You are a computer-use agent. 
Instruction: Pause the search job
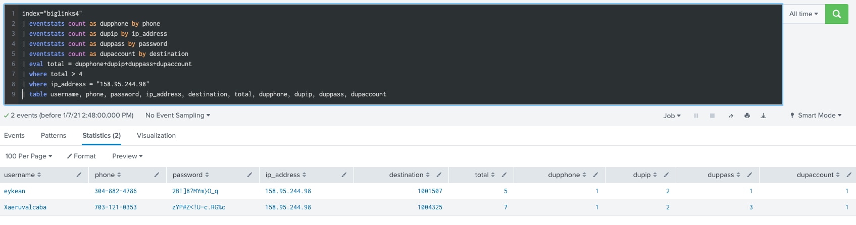coord(696,116)
